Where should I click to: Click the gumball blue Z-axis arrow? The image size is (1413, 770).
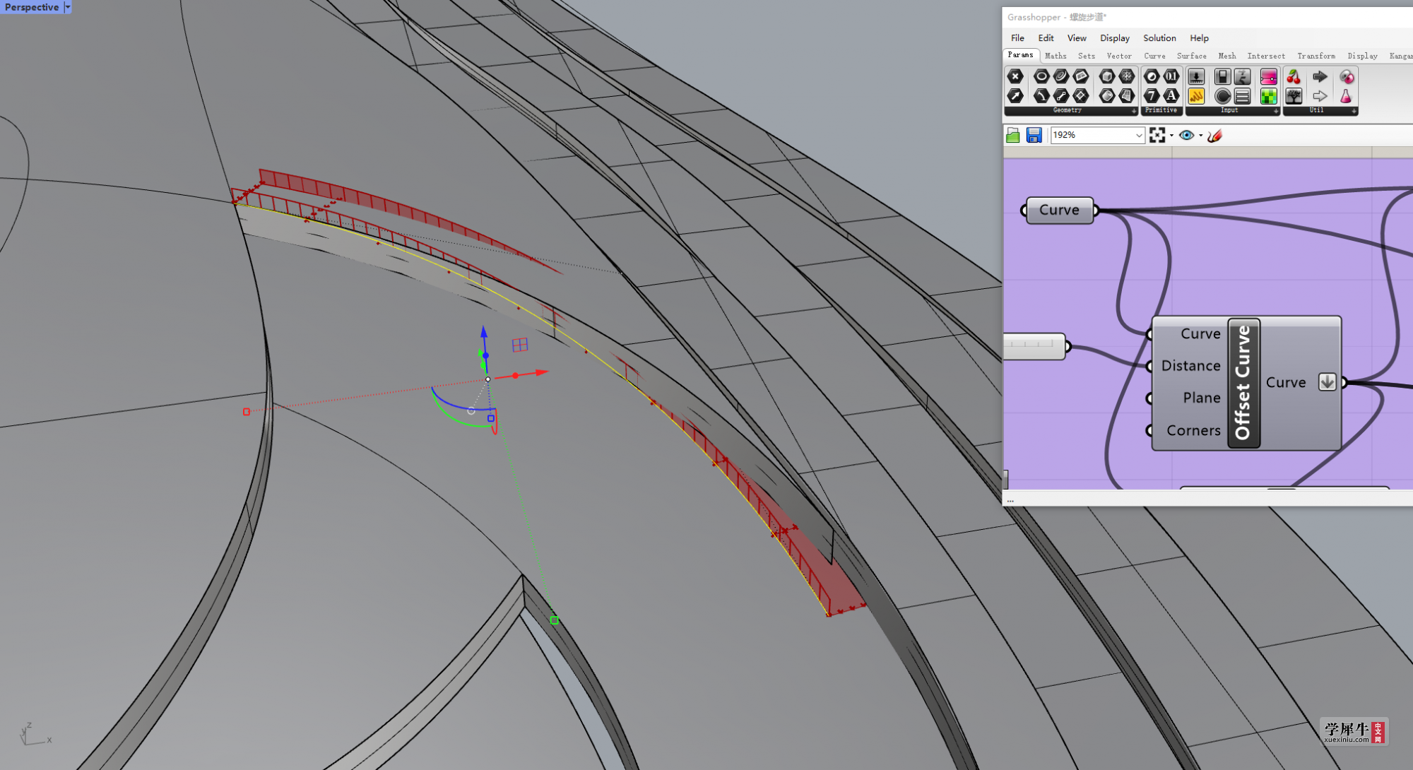(x=484, y=331)
